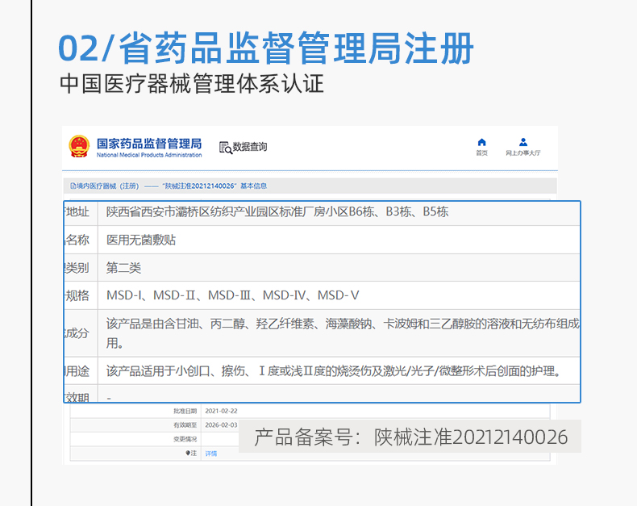Open 网上办事大厅 user icon

[x=523, y=143]
